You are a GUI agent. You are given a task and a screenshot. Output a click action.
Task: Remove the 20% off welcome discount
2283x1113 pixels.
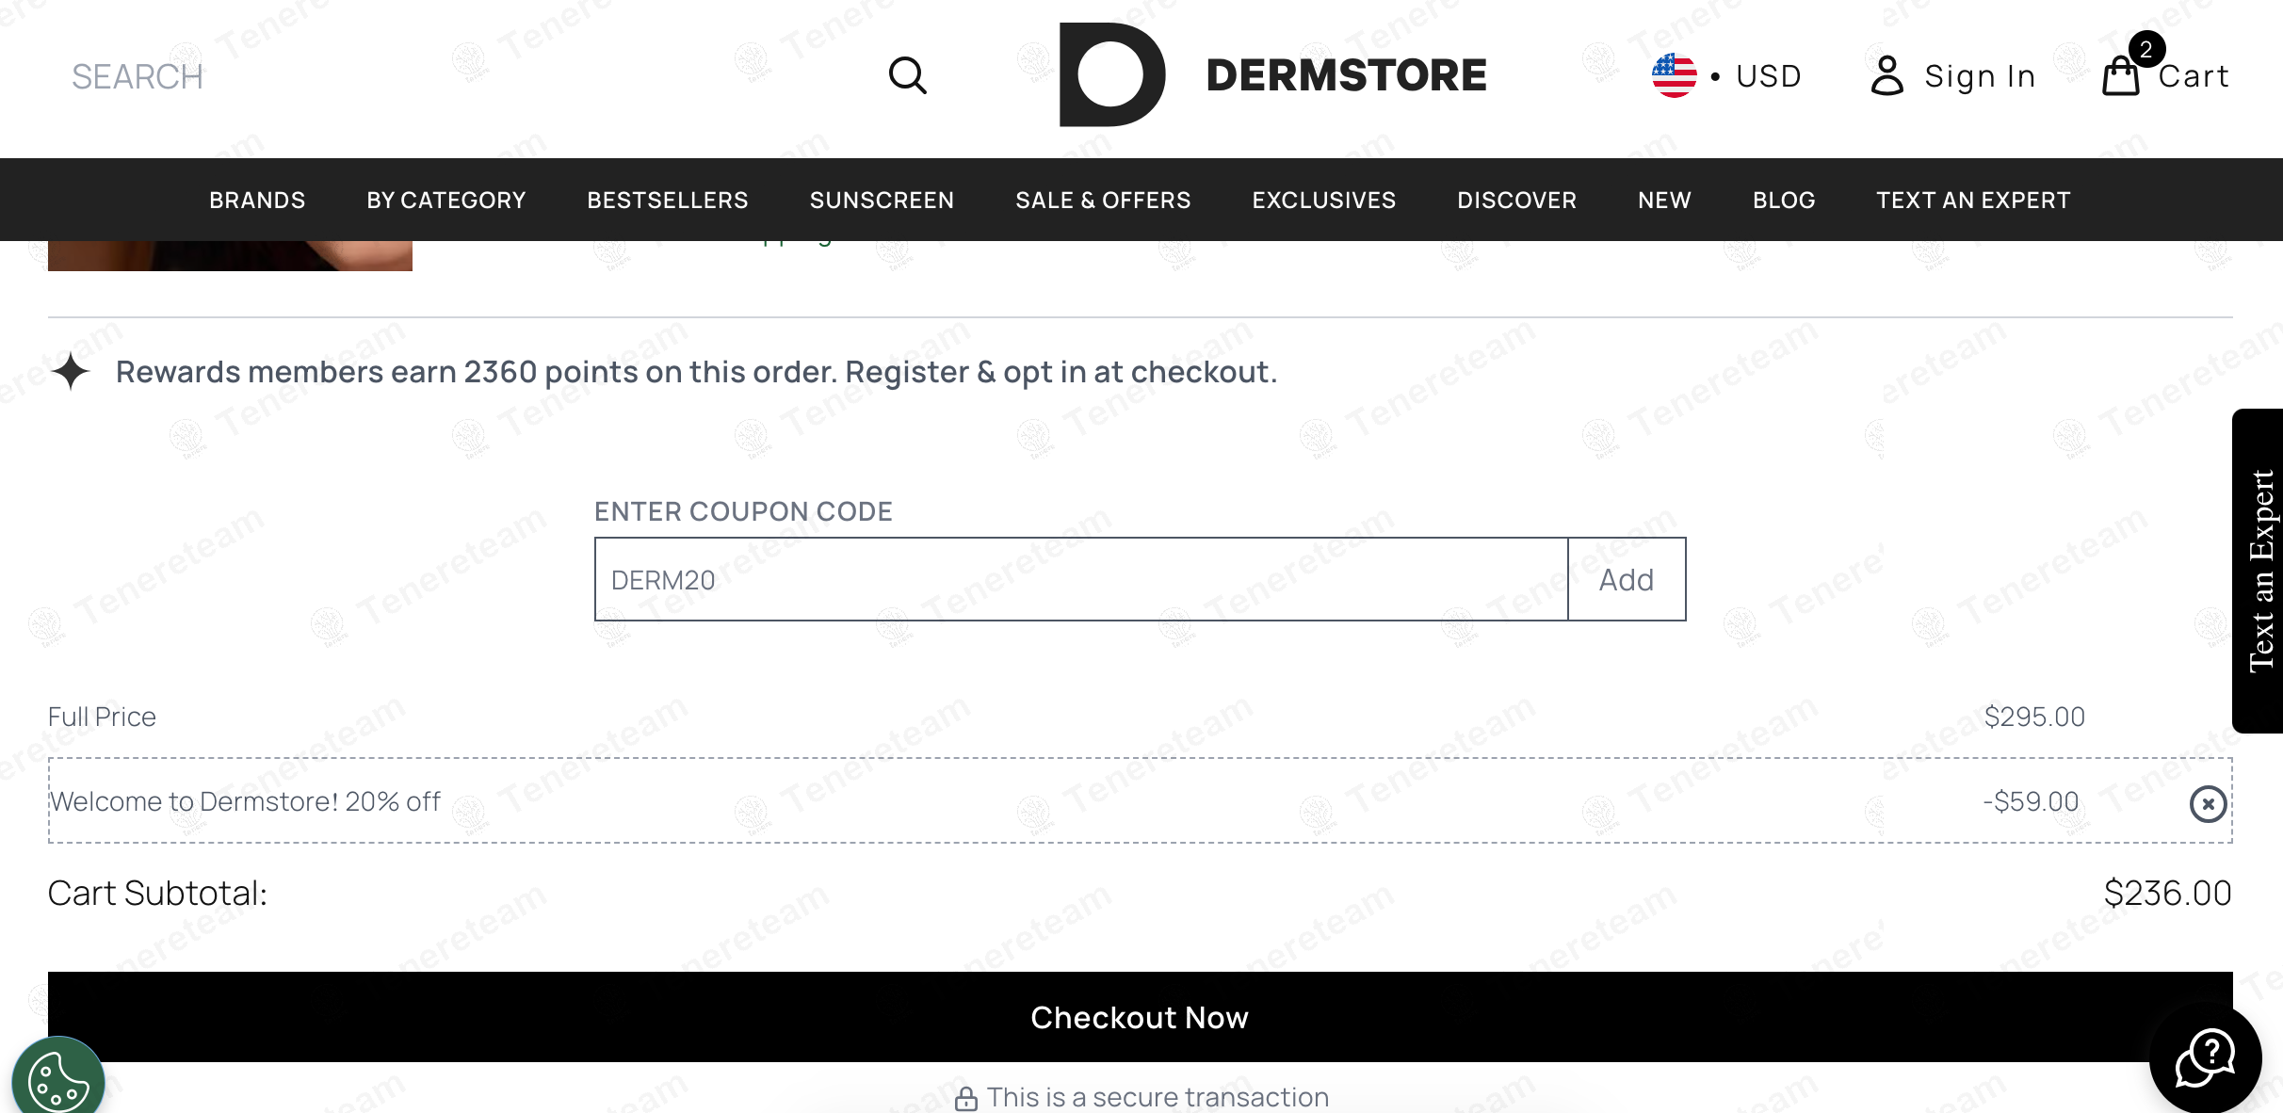click(2208, 804)
